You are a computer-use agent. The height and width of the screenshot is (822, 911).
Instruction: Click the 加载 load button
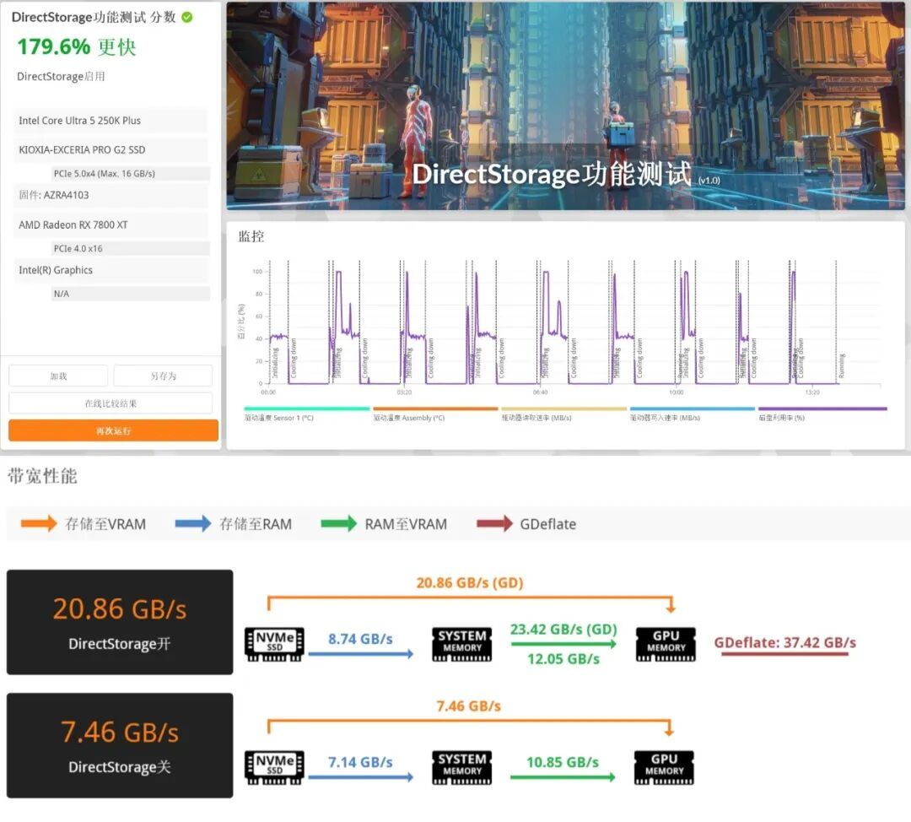pyautogui.click(x=58, y=376)
